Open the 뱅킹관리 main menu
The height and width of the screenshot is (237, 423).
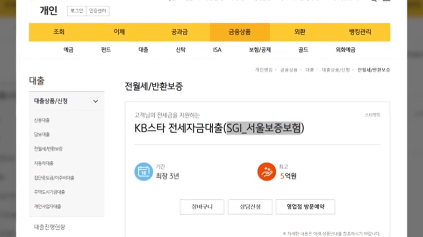click(x=360, y=32)
